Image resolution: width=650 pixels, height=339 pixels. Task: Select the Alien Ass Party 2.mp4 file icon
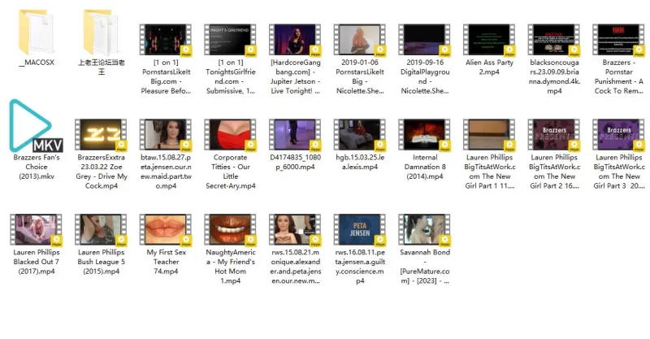pos(489,40)
